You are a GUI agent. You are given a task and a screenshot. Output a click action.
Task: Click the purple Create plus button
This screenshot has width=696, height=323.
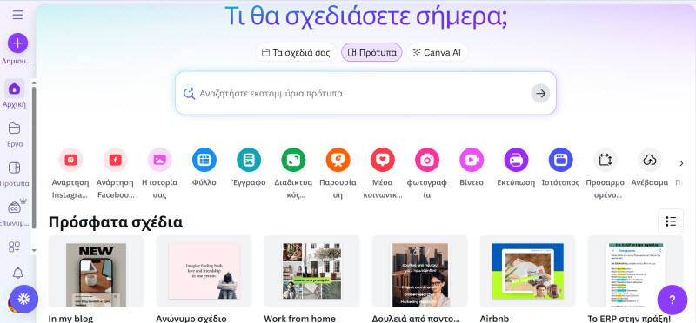[17, 43]
